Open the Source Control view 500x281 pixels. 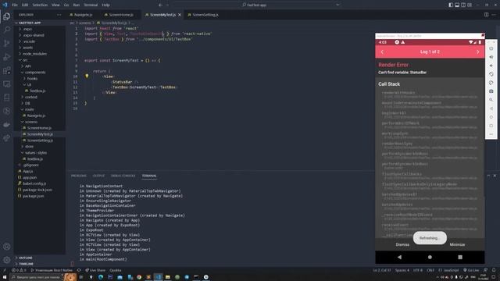[x=7, y=44]
